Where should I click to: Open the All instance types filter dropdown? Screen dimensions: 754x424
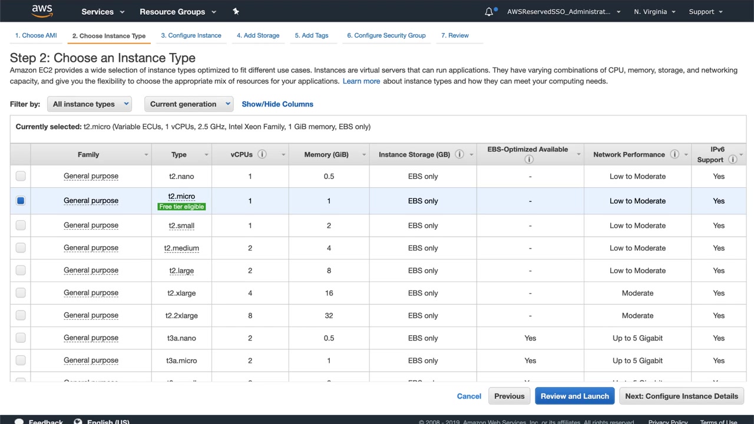[89, 104]
